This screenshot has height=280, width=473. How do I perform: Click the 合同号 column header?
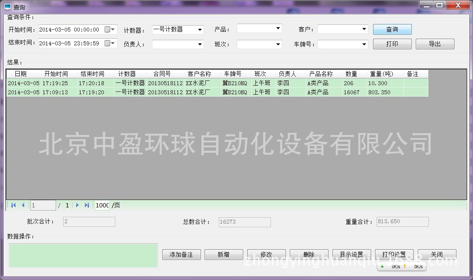tap(165, 74)
